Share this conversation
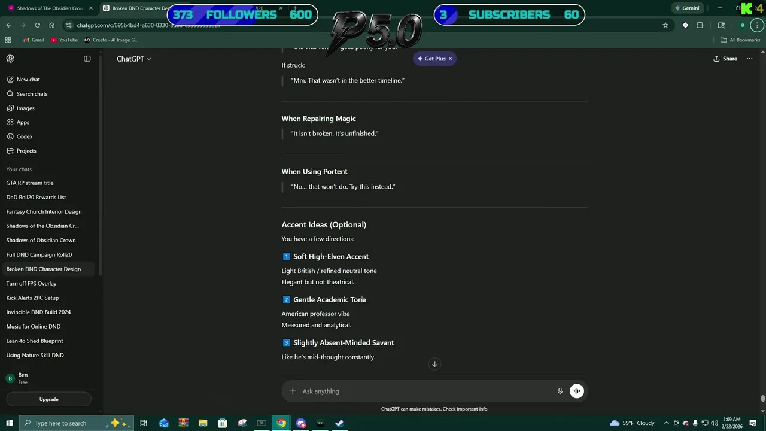The image size is (766, 431). (x=725, y=59)
